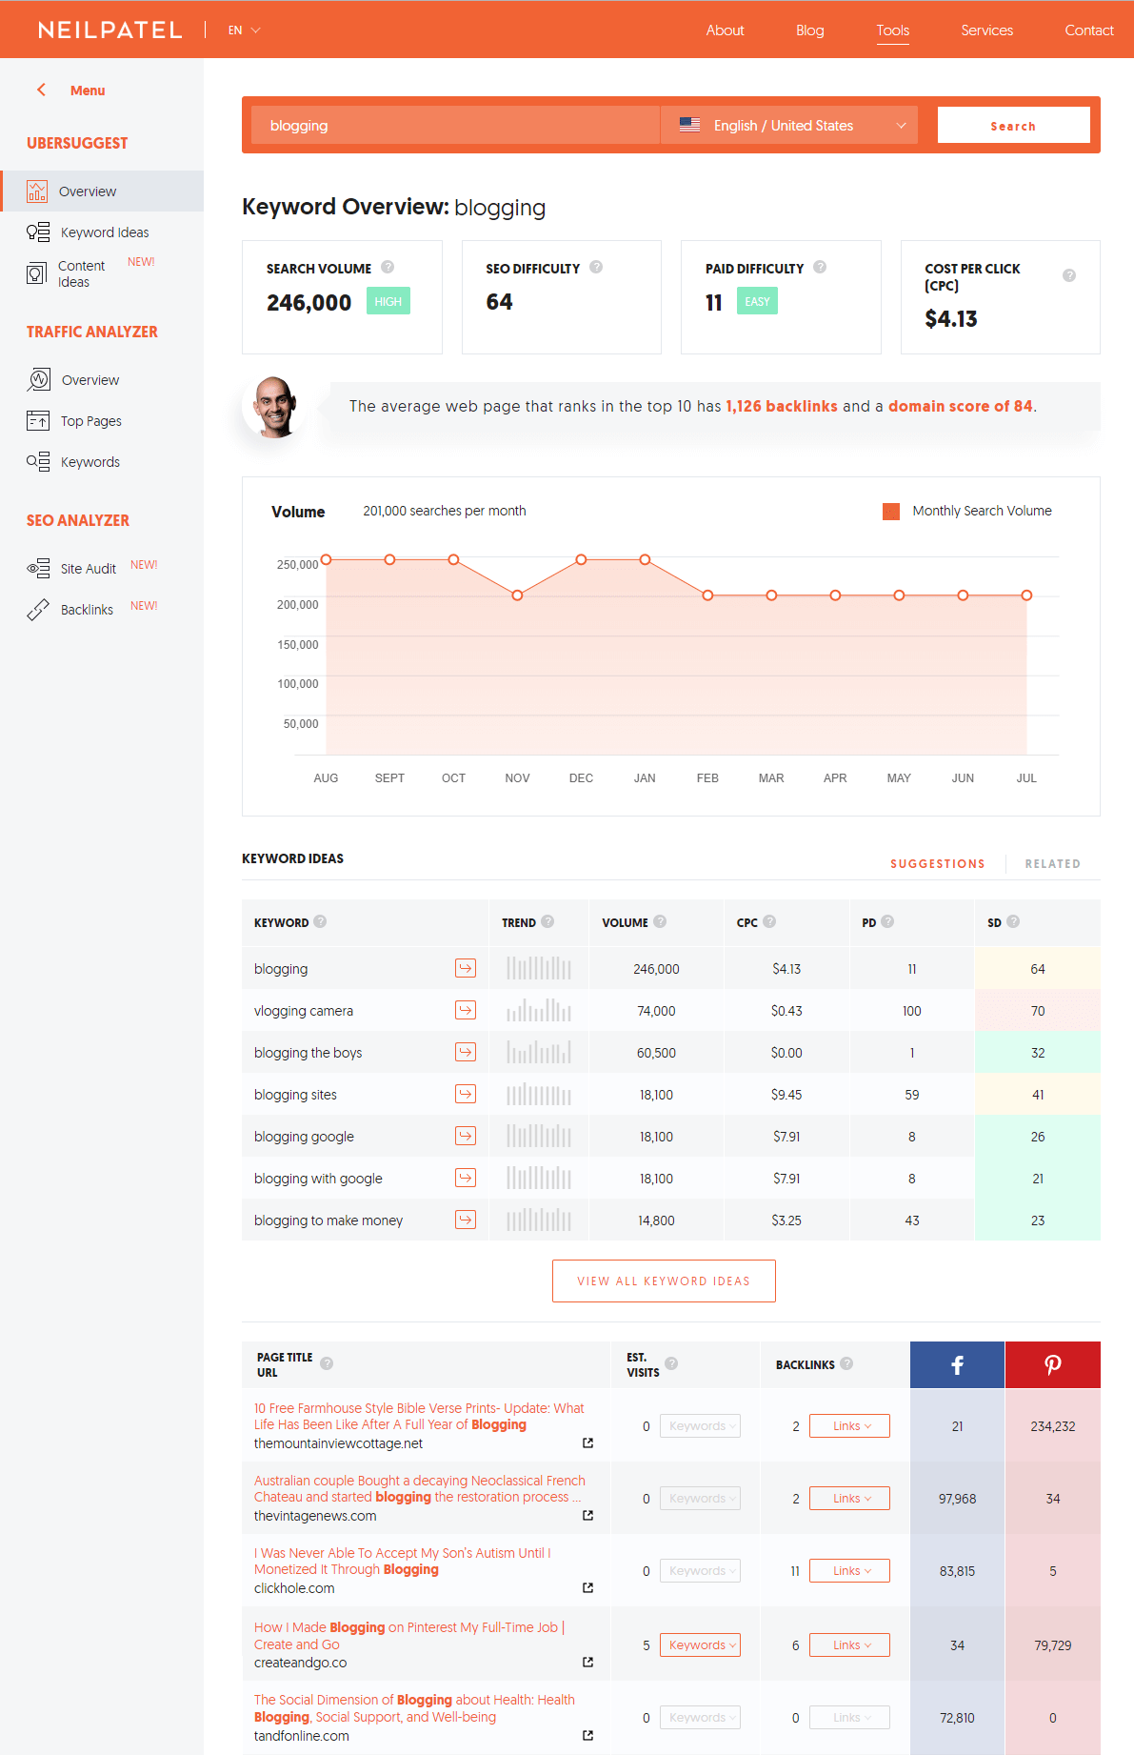Click volume 74,000 for vlogging camera
Viewport: 1134px width, 1755px height.
656,1011
